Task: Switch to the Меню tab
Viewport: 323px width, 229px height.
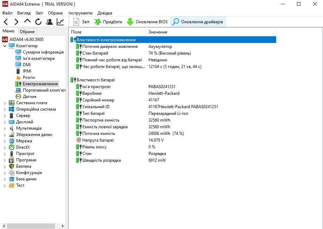Action: pos(8,31)
